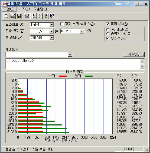This screenshot has height=153, width=150.
Task: Click the read value 829373
Action: pyautogui.click(x=137, y=114)
